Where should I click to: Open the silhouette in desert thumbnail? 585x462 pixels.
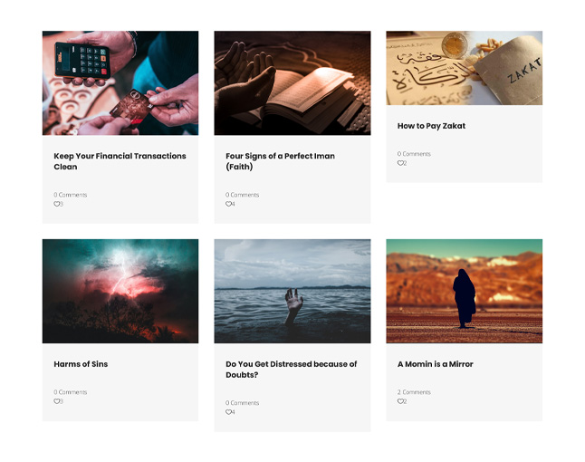pyautogui.click(x=465, y=291)
